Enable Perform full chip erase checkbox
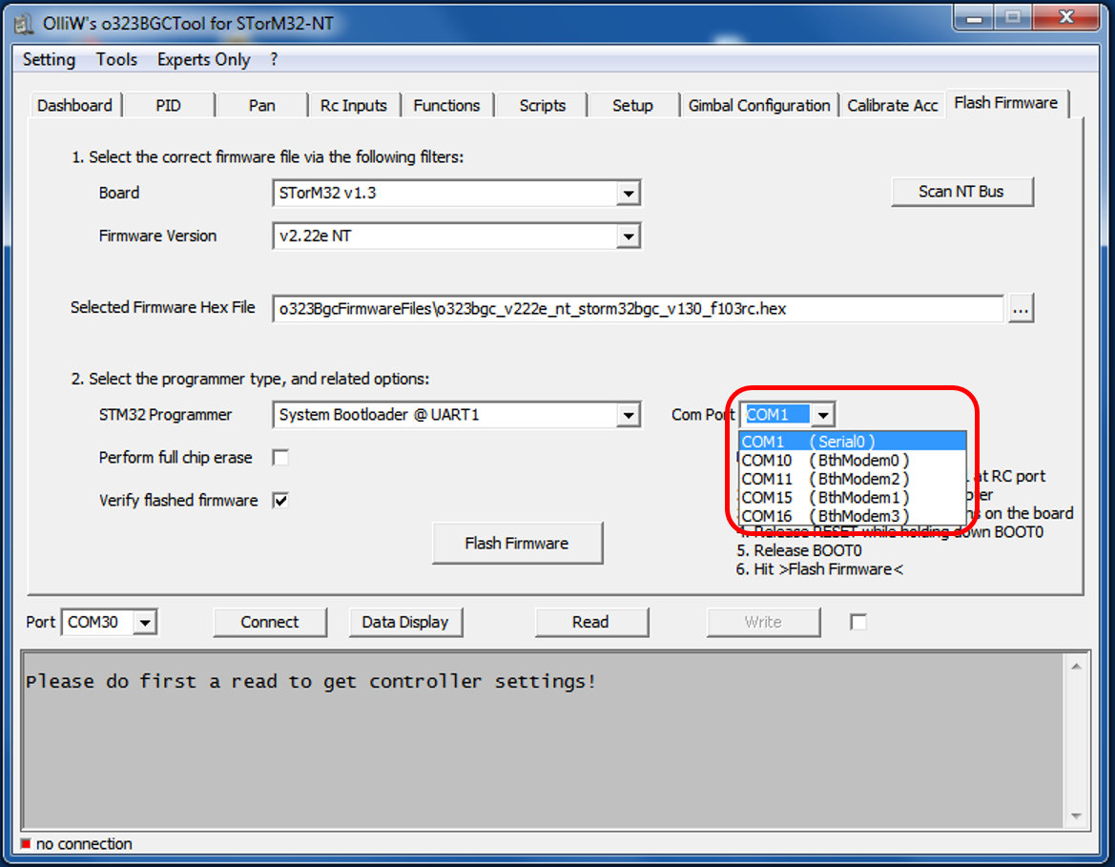Image resolution: width=1115 pixels, height=867 pixels. [280, 458]
